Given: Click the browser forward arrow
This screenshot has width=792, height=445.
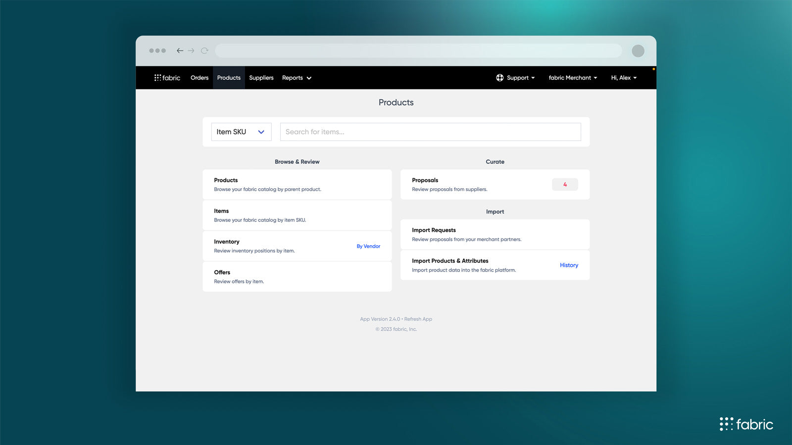Looking at the screenshot, I should coord(191,50).
